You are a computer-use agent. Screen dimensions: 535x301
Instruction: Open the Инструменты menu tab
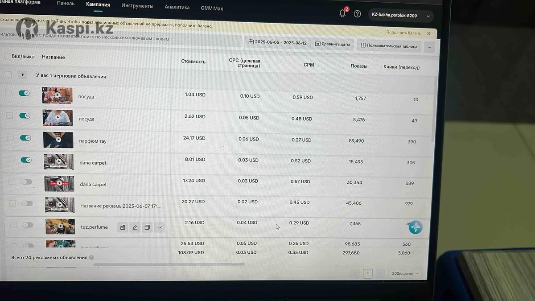click(x=137, y=6)
